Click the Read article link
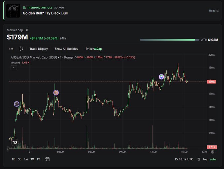 214,11
